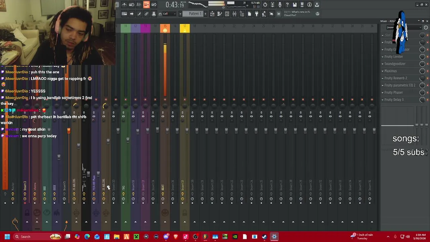Image resolution: width=430 pixels, height=242 pixels.
Task: Open the pattern selector dropdown arrow
Action: 180,14
